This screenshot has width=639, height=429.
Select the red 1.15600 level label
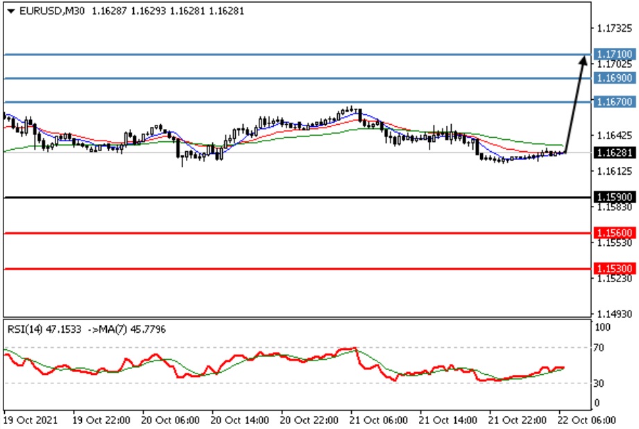[615, 233]
